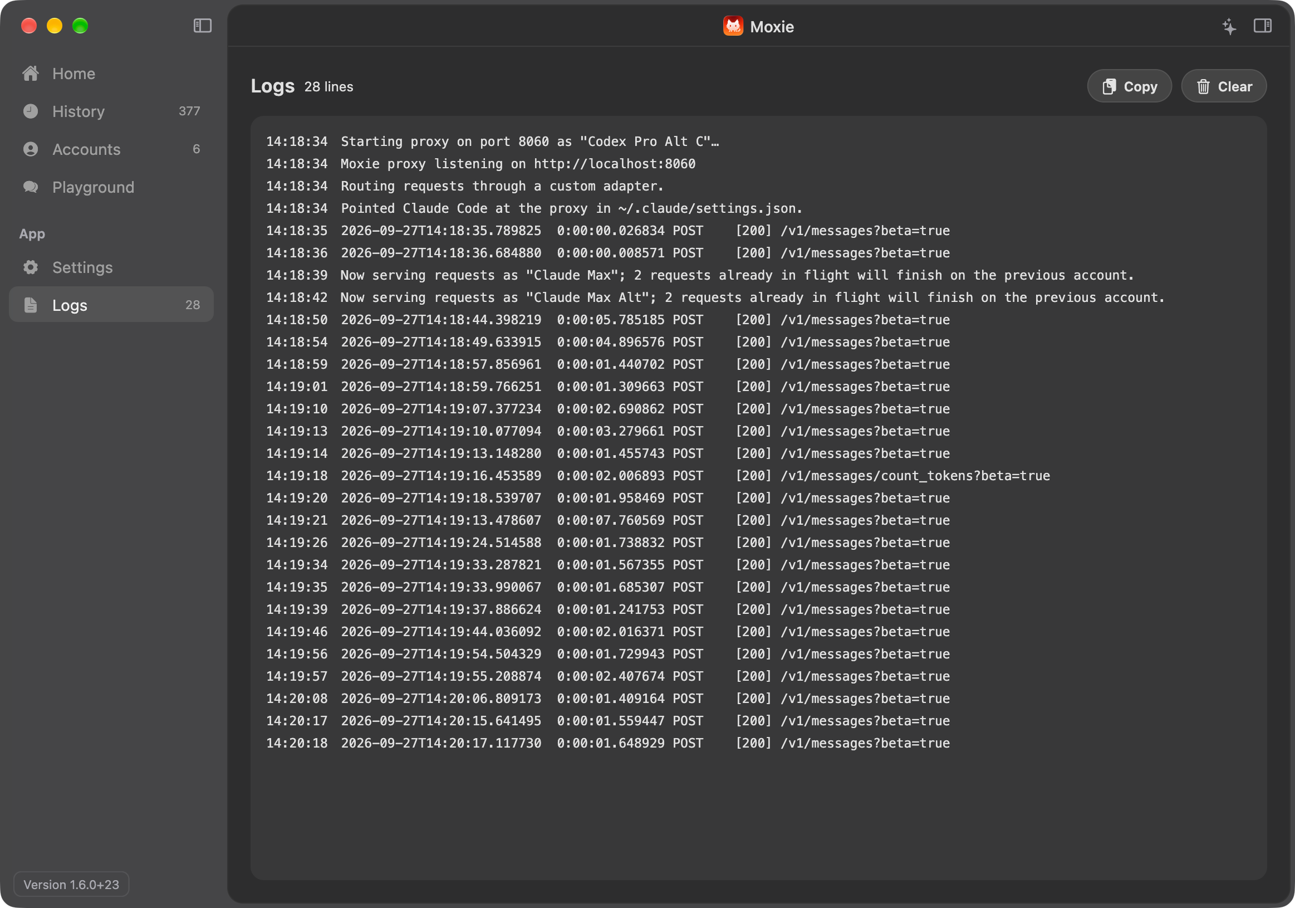Open the History section

click(x=111, y=111)
